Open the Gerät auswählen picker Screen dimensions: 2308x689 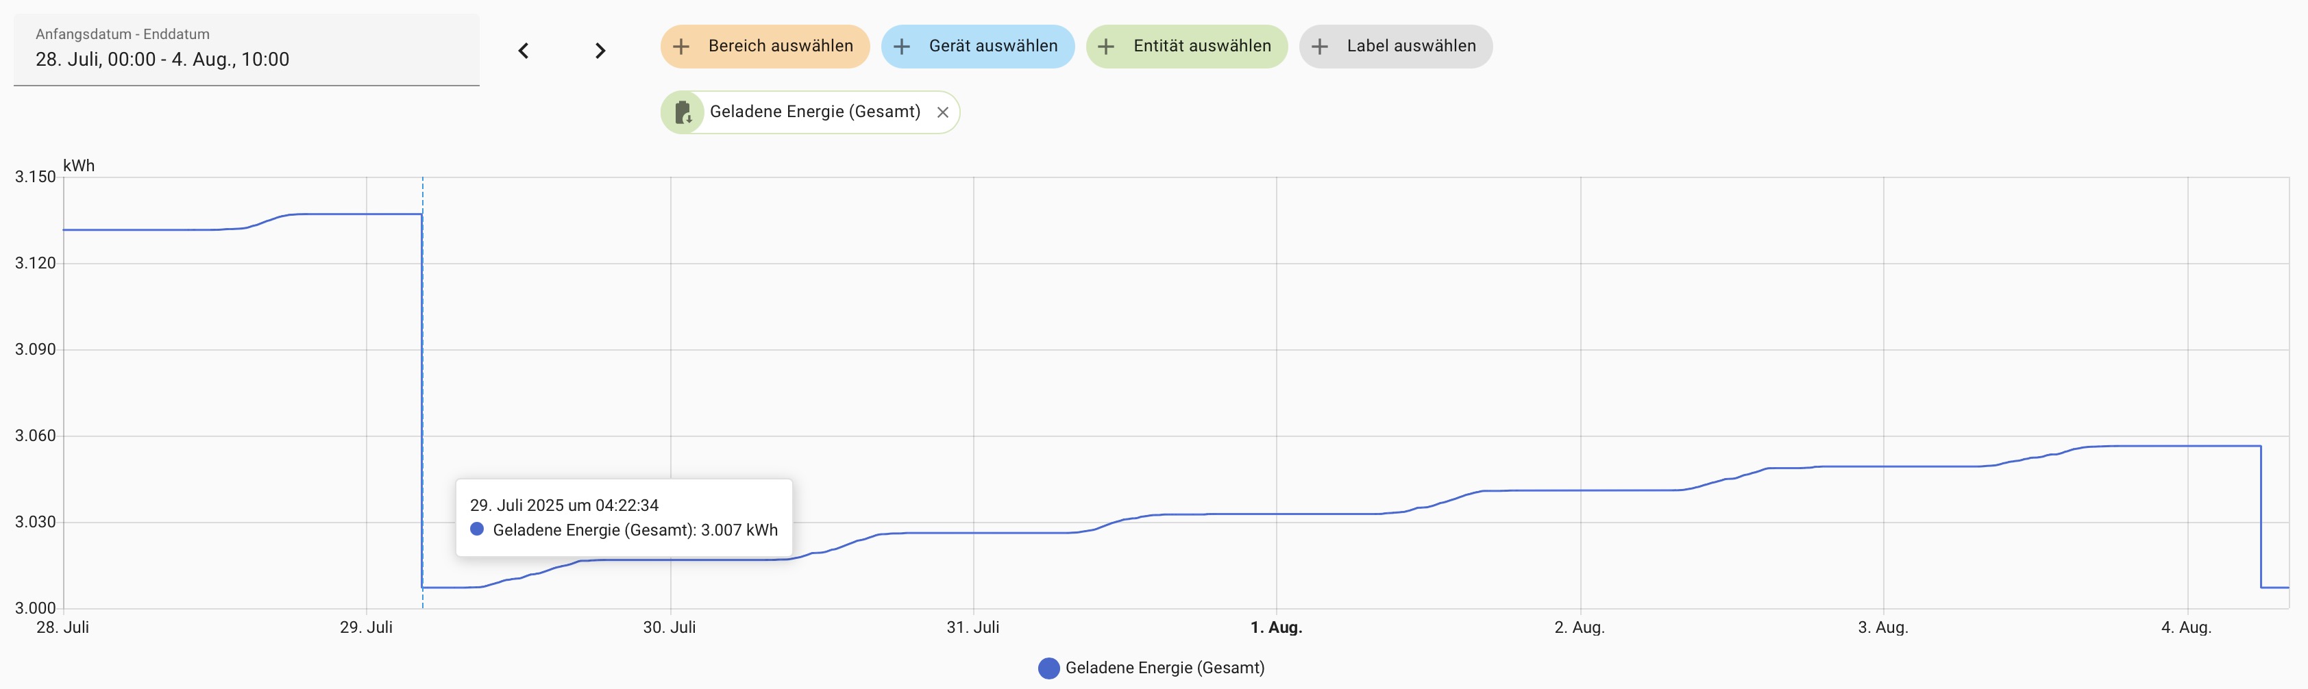[993, 47]
